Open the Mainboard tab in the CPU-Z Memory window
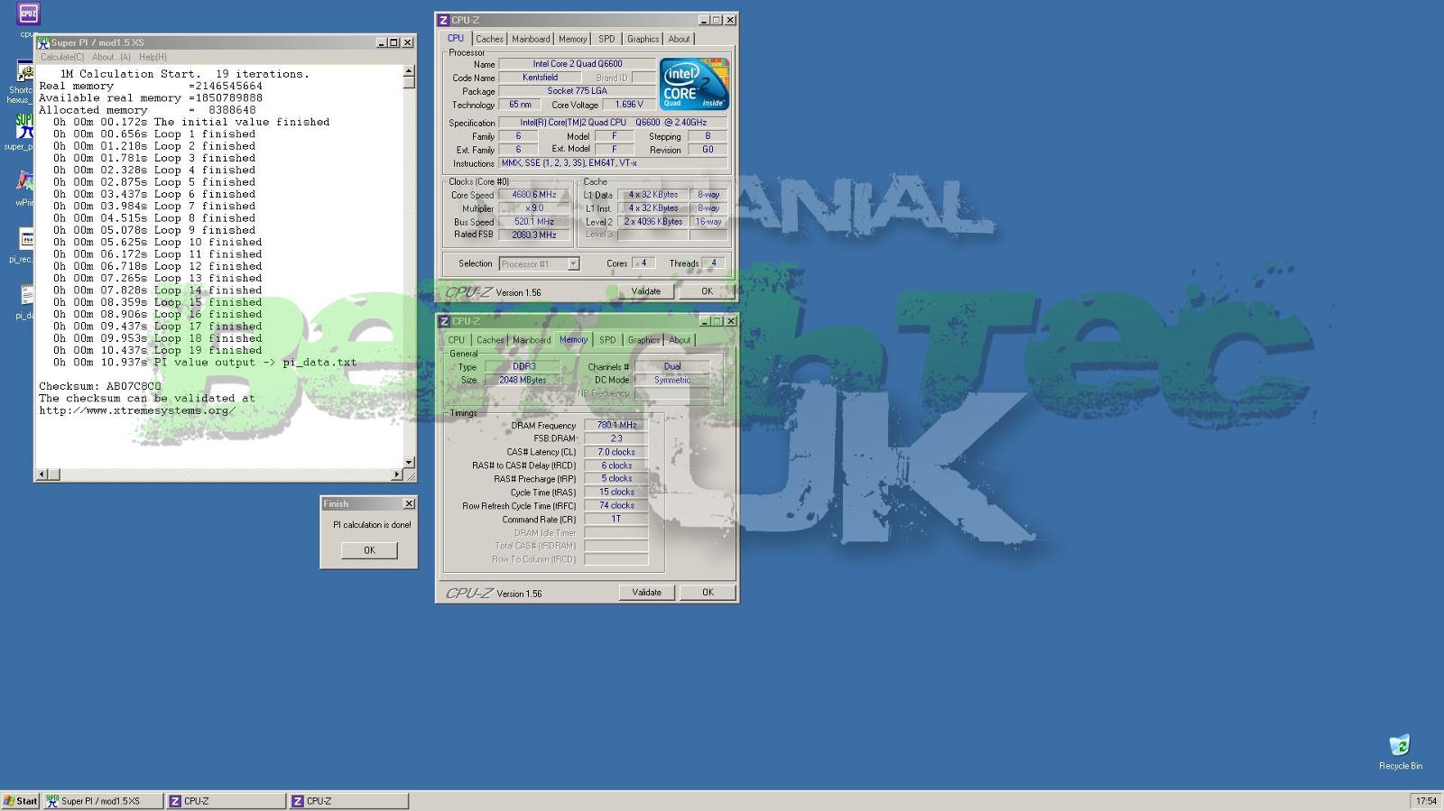The image size is (1444, 811). click(532, 340)
